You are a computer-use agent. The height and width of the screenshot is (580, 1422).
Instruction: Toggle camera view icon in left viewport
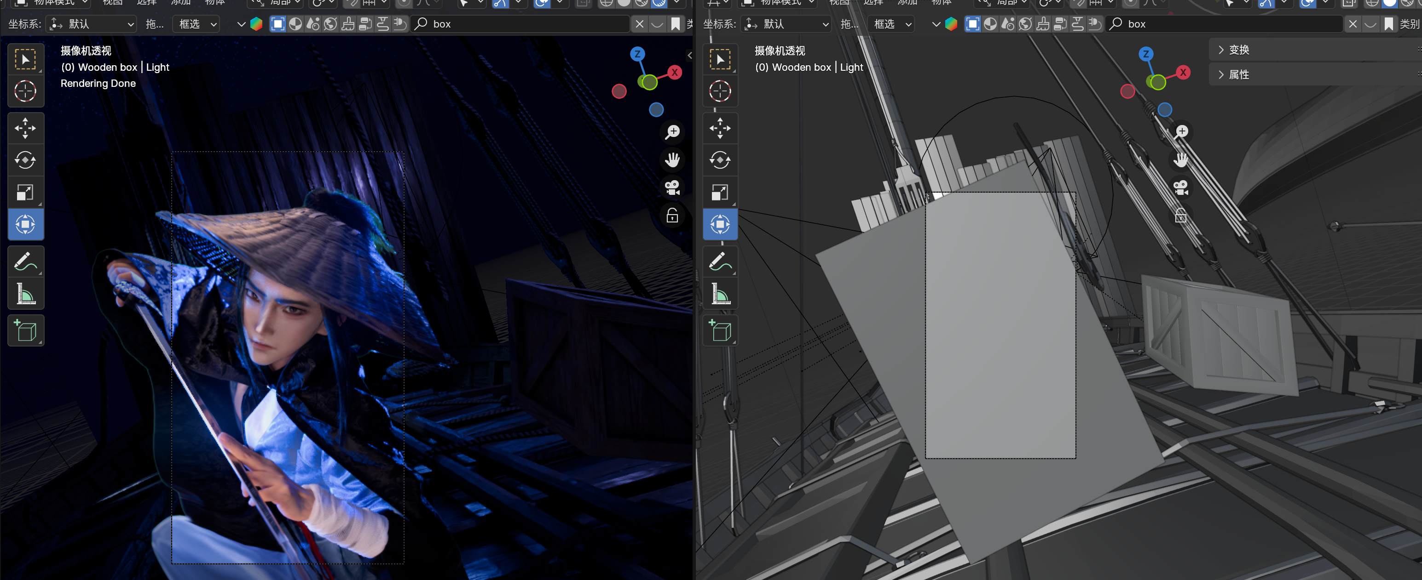click(x=672, y=188)
